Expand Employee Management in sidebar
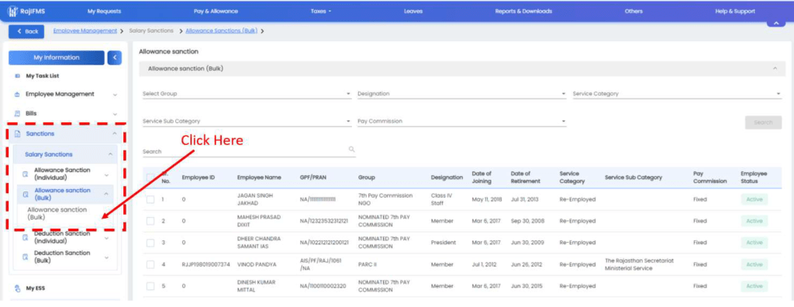794x307 pixels. pos(115,95)
